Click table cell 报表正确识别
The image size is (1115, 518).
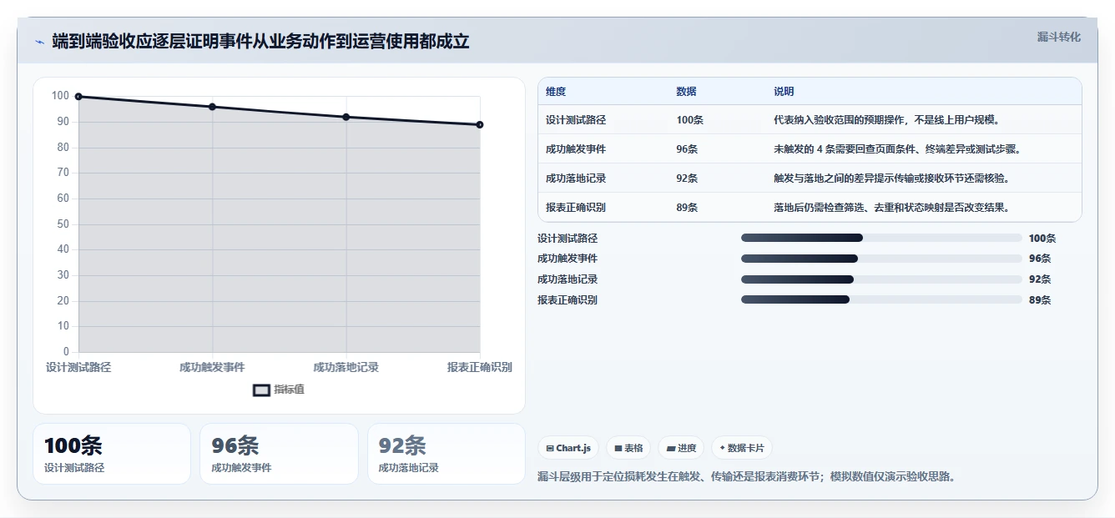[576, 208]
